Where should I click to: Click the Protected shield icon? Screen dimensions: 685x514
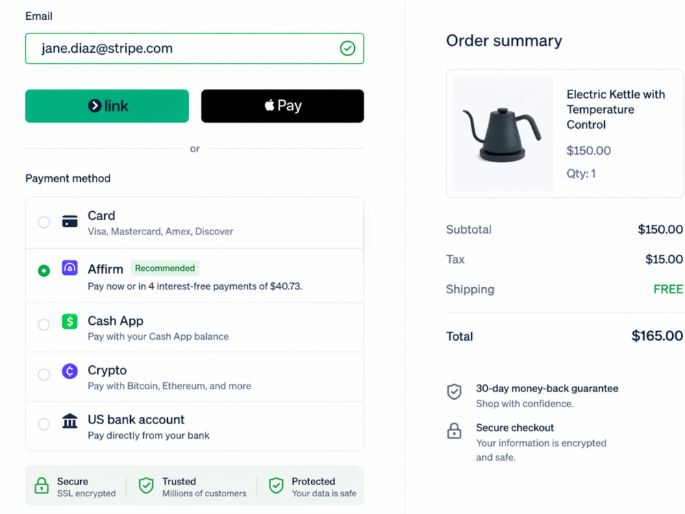(276, 486)
